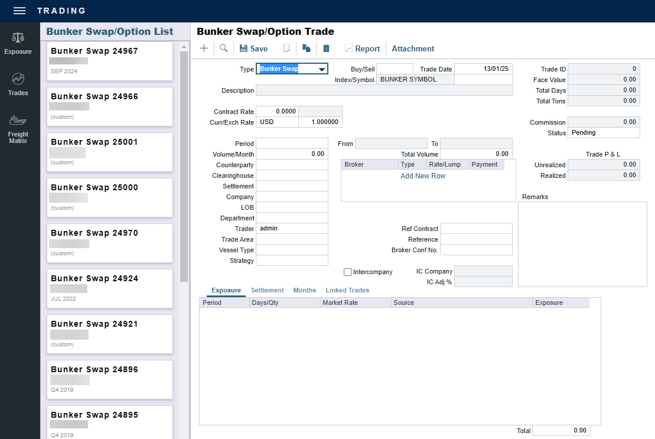The width and height of the screenshot is (655, 439).
Task: Switch to the Linked Trades tab
Action: tap(347, 290)
